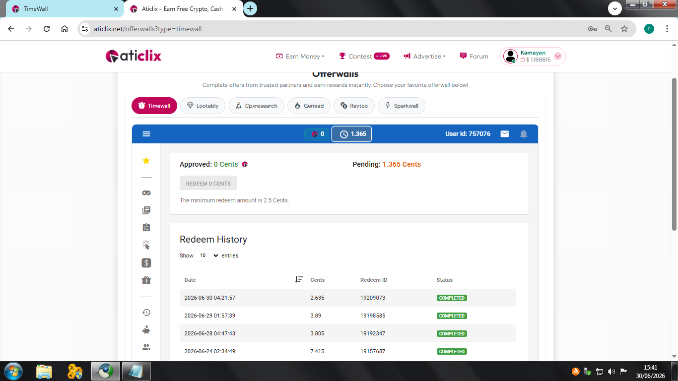Screen dimensions: 678x381
Task: Open the browser zoom magnifier icon
Action: click(609, 29)
